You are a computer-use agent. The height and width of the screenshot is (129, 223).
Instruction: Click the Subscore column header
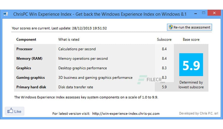point(164,39)
